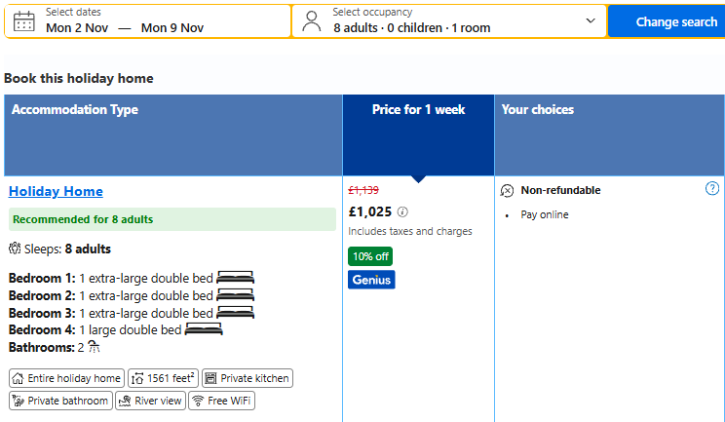Click the person icon in occupancy selector
This screenshot has height=422, width=725.
pos(312,21)
